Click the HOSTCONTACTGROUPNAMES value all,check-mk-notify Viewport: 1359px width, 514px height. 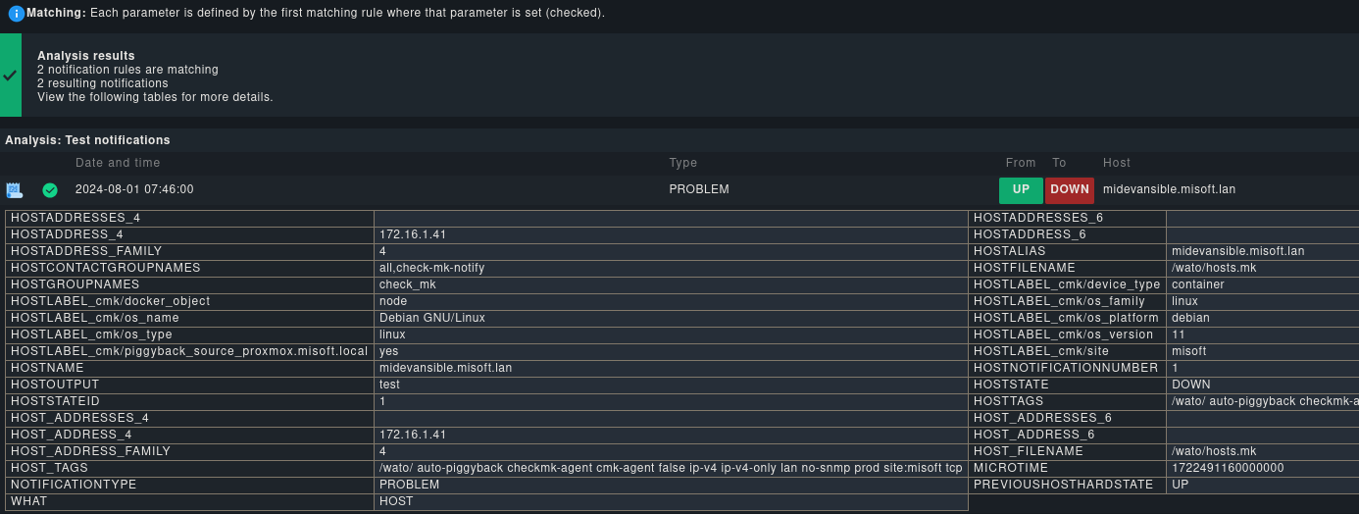431,268
